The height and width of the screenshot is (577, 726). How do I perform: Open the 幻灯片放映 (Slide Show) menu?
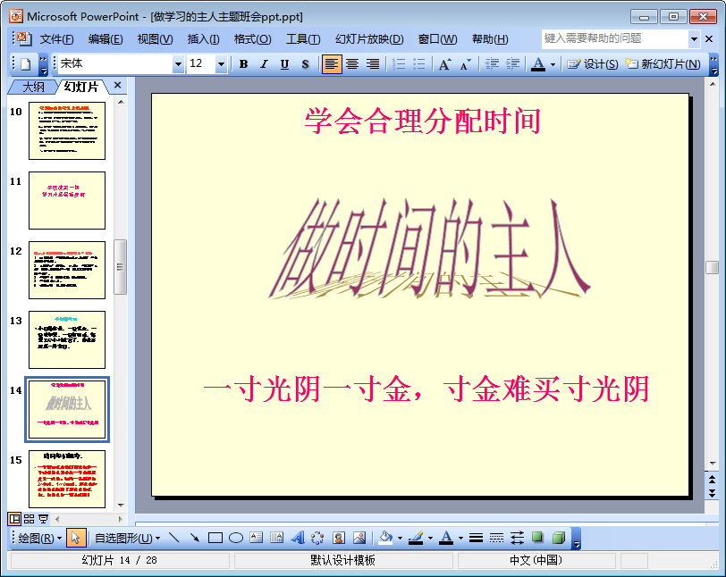pyautogui.click(x=369, y=39)
